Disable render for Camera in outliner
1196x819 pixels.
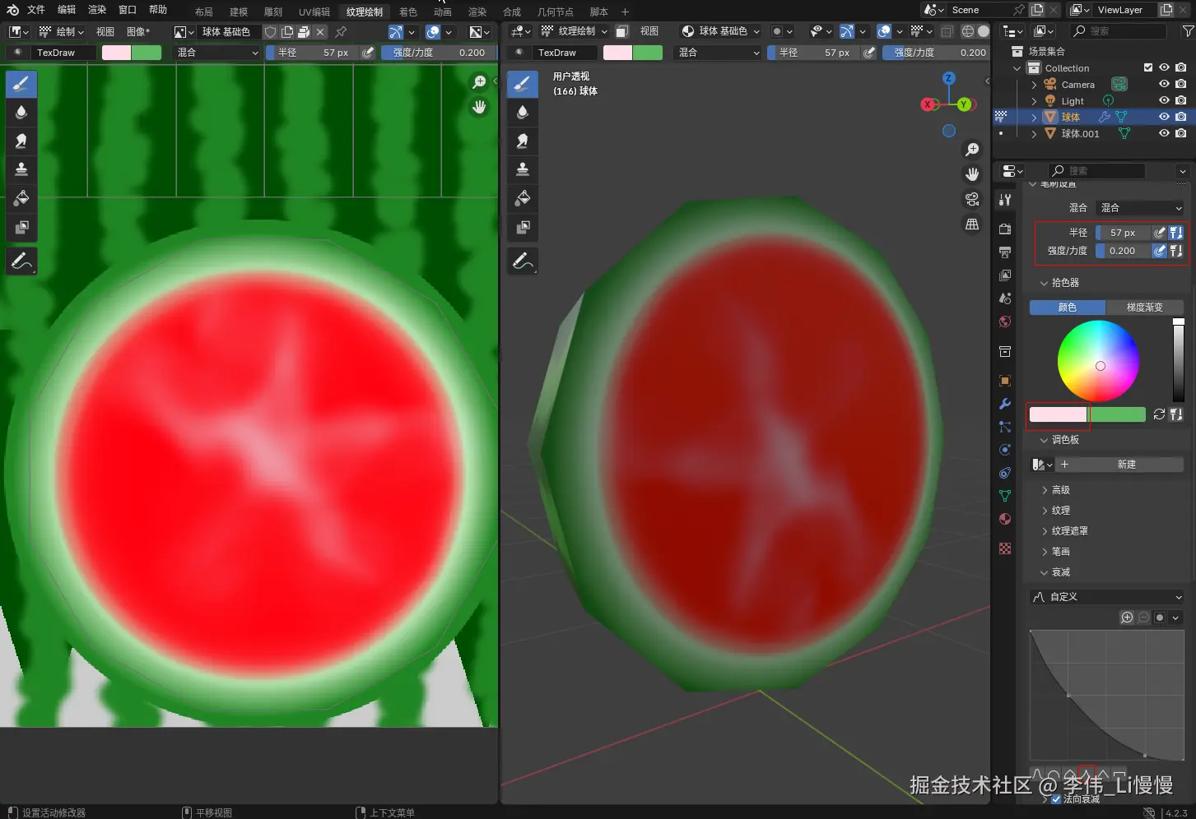[1181, 84]
